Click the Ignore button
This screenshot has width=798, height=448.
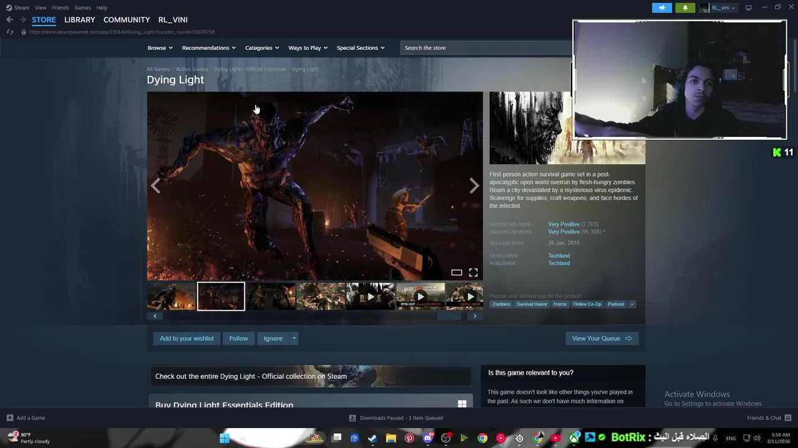(x=273, y=338)
